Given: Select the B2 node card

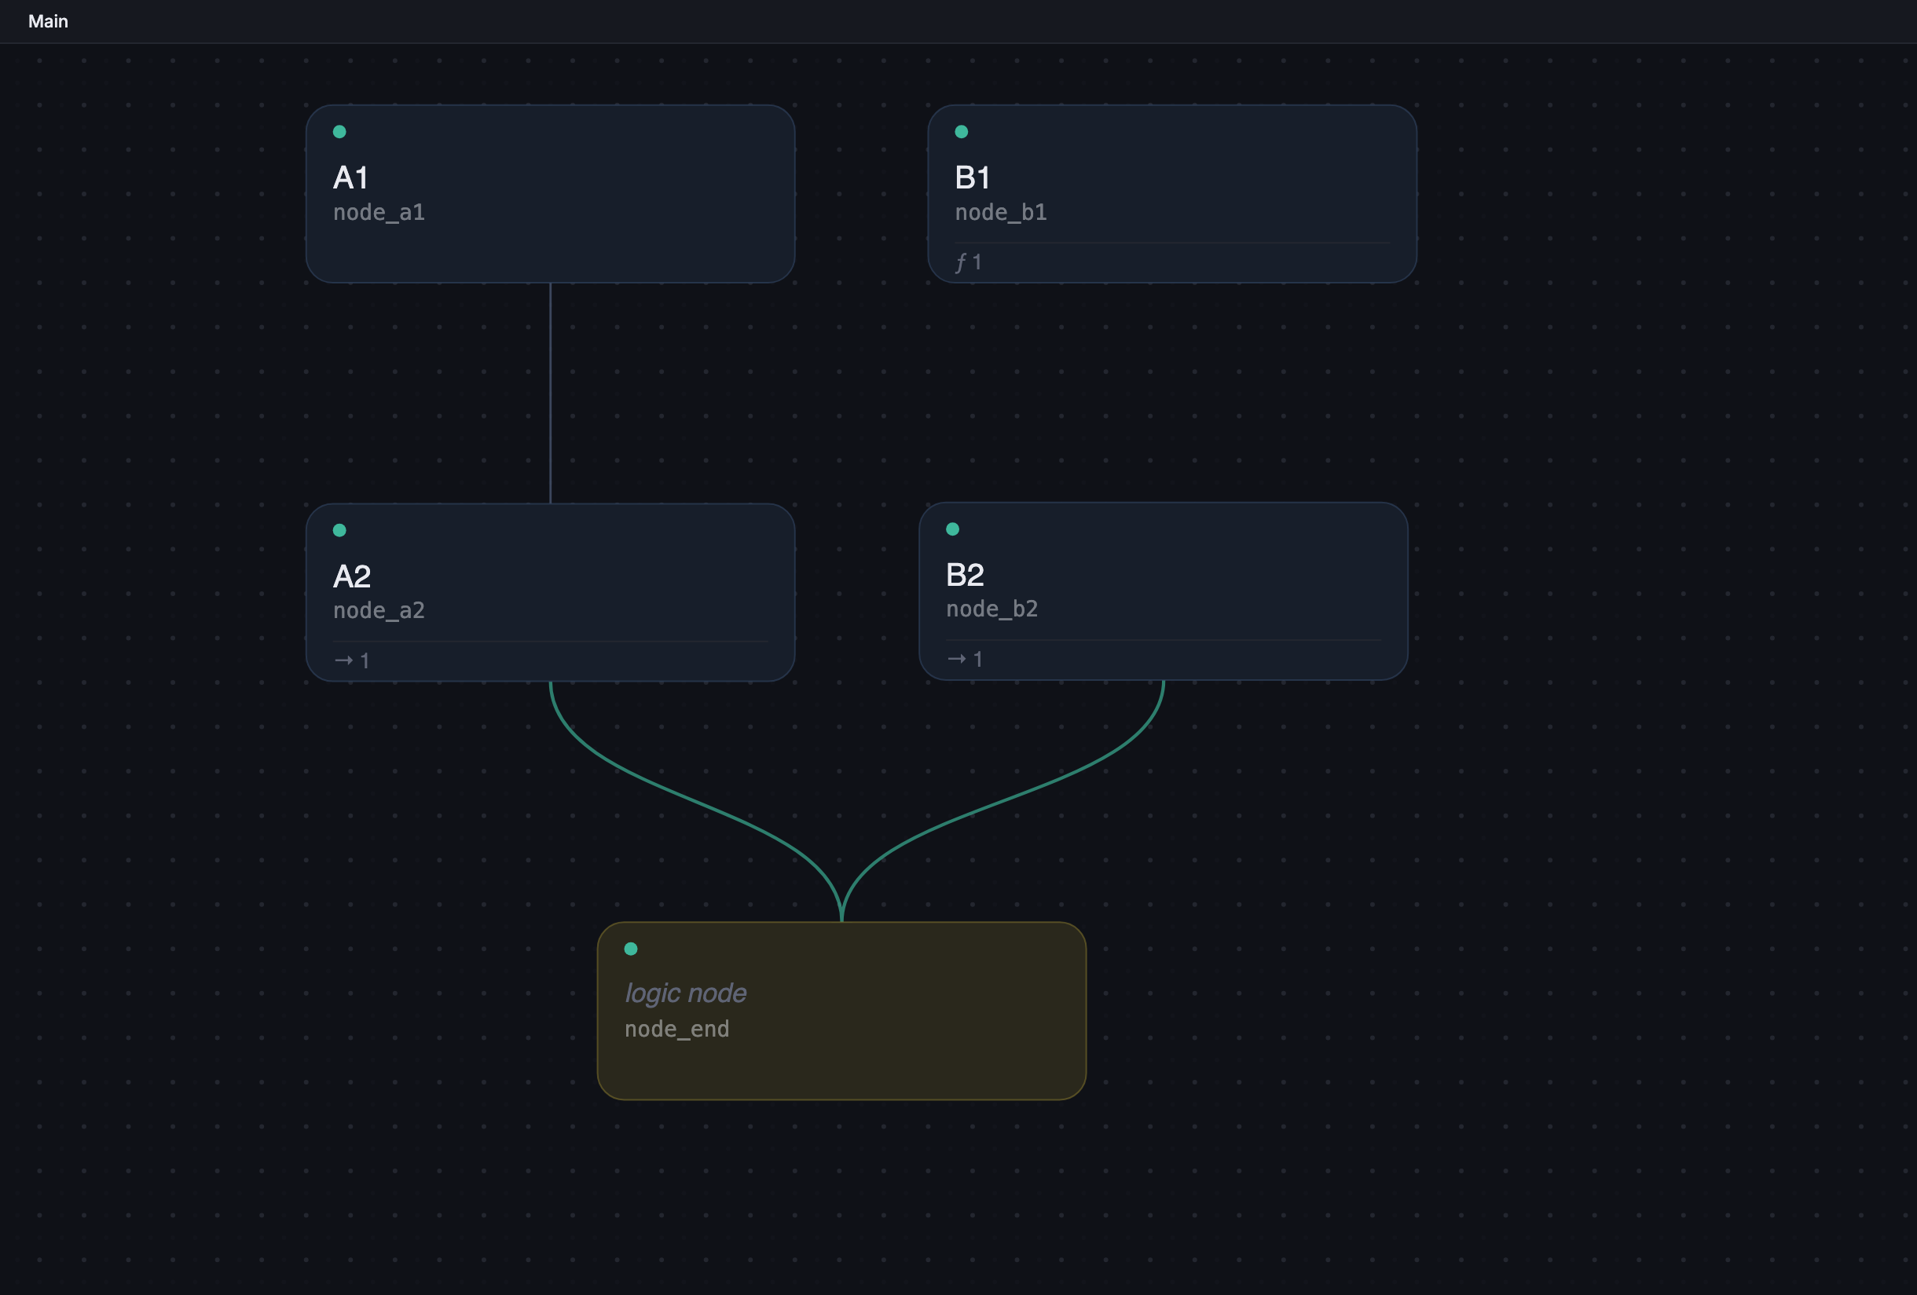Looking at the screenshot, I should (1163, 591).
